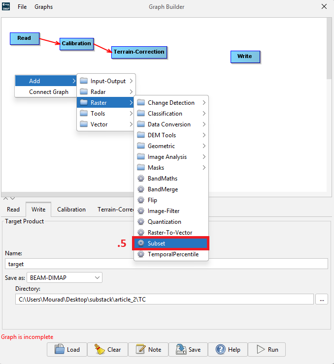The image size is (334, 364).
Task: Click the Note button
Action: pos(148,350)
